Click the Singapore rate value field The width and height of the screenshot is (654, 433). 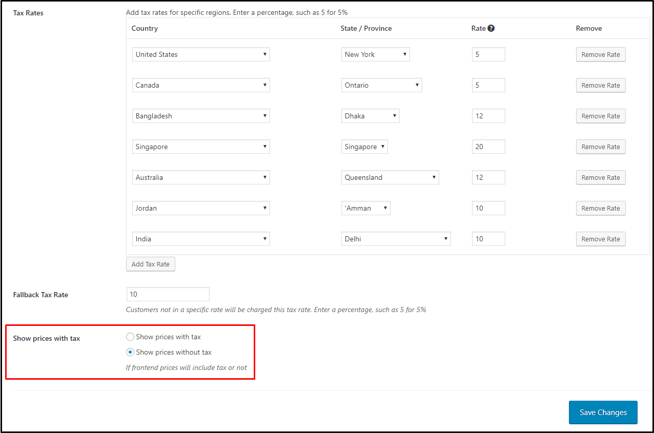[x=488, y=147]
